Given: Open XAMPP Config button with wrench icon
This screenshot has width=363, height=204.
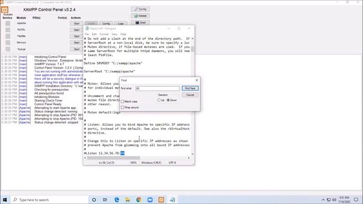Looking at the screenshot, I should [140, 9].
